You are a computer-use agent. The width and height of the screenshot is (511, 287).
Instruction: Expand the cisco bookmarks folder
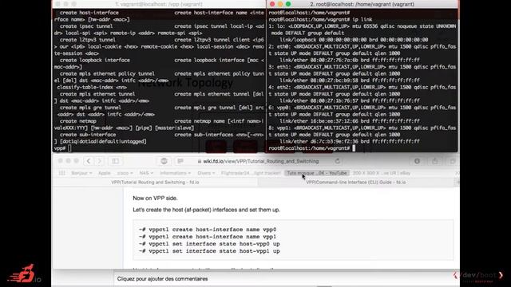coord(125,173)
